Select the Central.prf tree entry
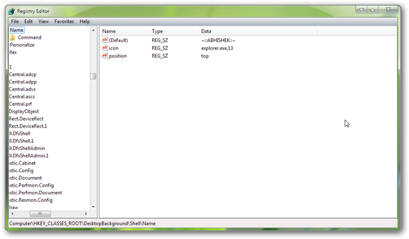409x239 pixels. tap(20, 104)
